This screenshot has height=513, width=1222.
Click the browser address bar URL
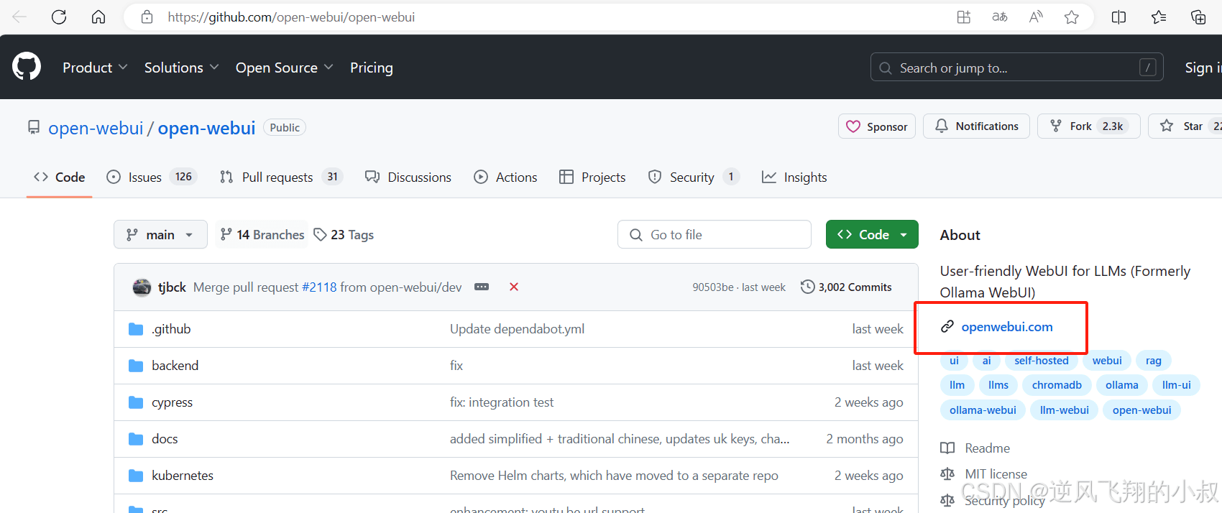coord(291,17)
